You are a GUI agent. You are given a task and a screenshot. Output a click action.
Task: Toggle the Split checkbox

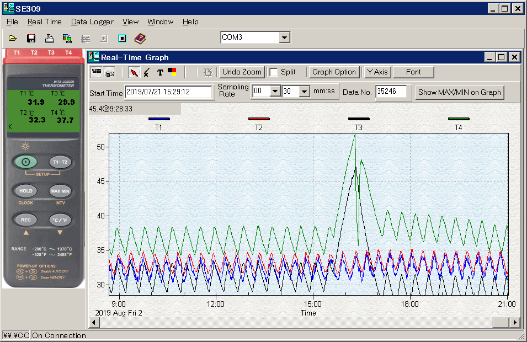click(274, 72)
